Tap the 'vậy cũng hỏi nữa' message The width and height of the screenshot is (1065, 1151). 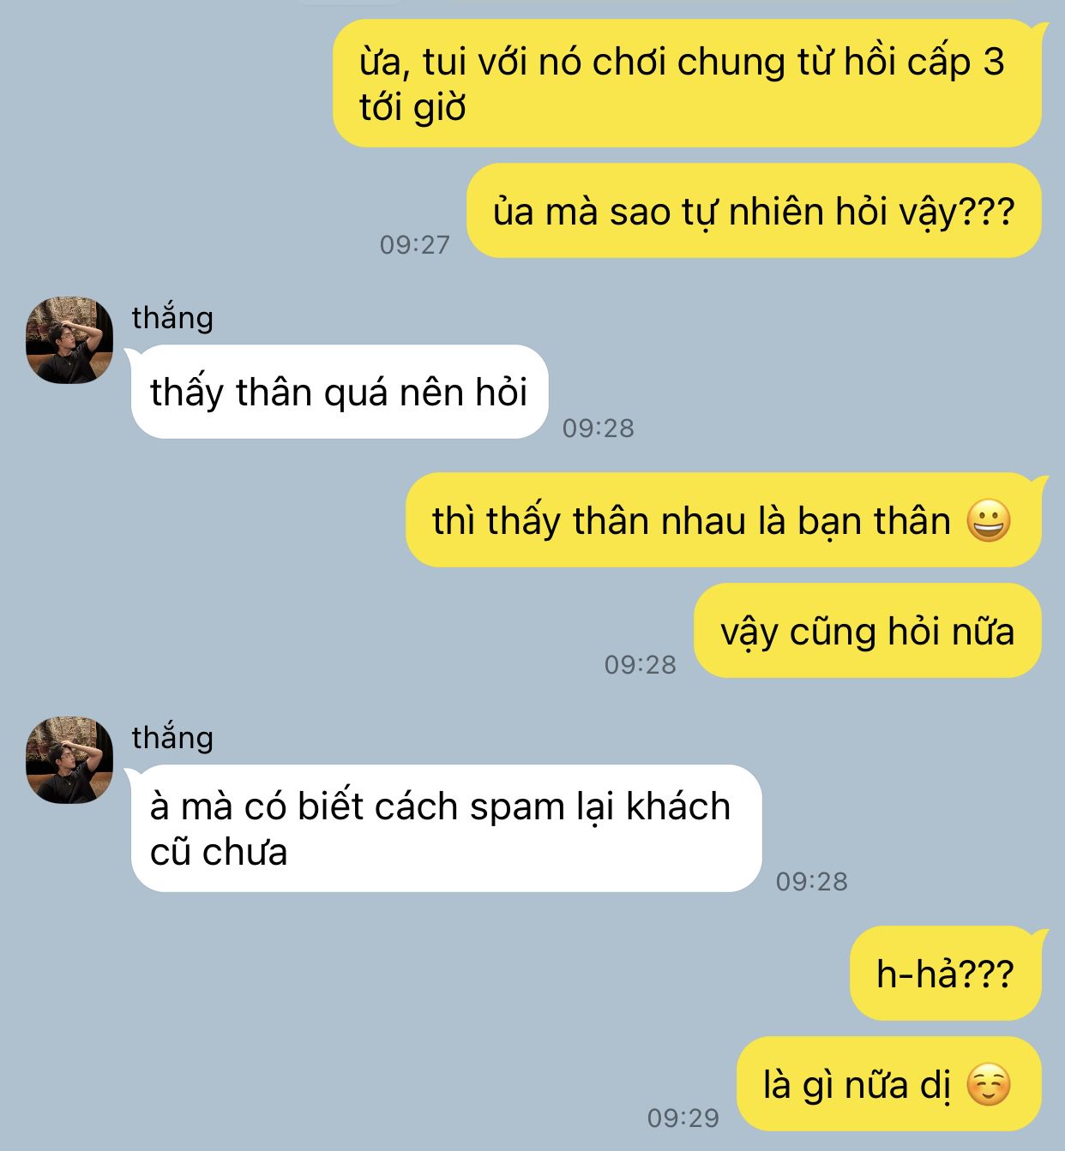pos(868,631)
